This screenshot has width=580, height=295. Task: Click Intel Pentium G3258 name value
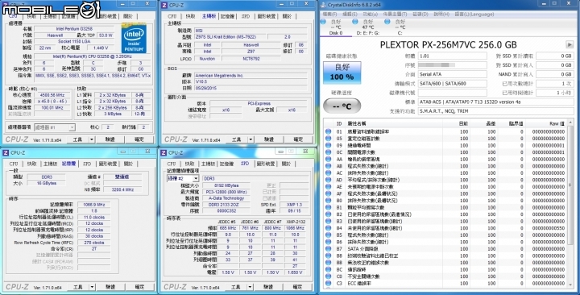pyautogui.click(x=74, y=28)
